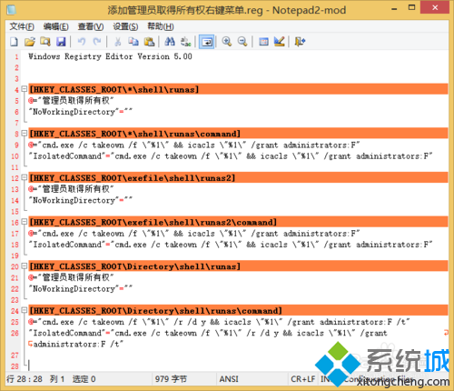Collapse the fold at line 20
Screen dimensions: 454x391
[25, 266]
